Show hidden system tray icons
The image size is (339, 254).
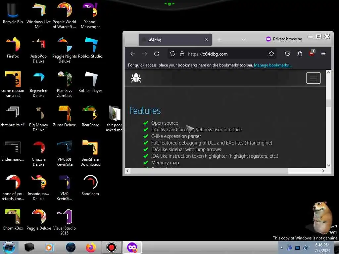(281, 248)
